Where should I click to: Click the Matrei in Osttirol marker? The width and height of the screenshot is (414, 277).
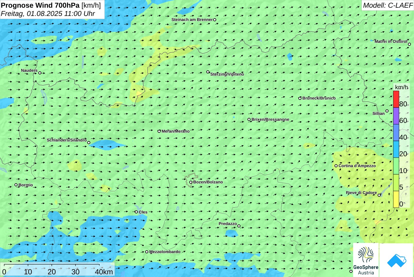click(x=409, y=44)
